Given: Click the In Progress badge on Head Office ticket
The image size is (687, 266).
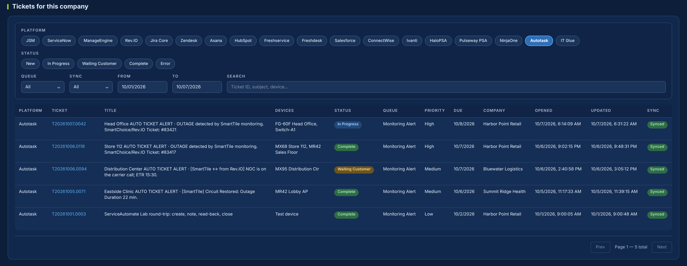Looking at the screenshot, I should coord(348,124).
